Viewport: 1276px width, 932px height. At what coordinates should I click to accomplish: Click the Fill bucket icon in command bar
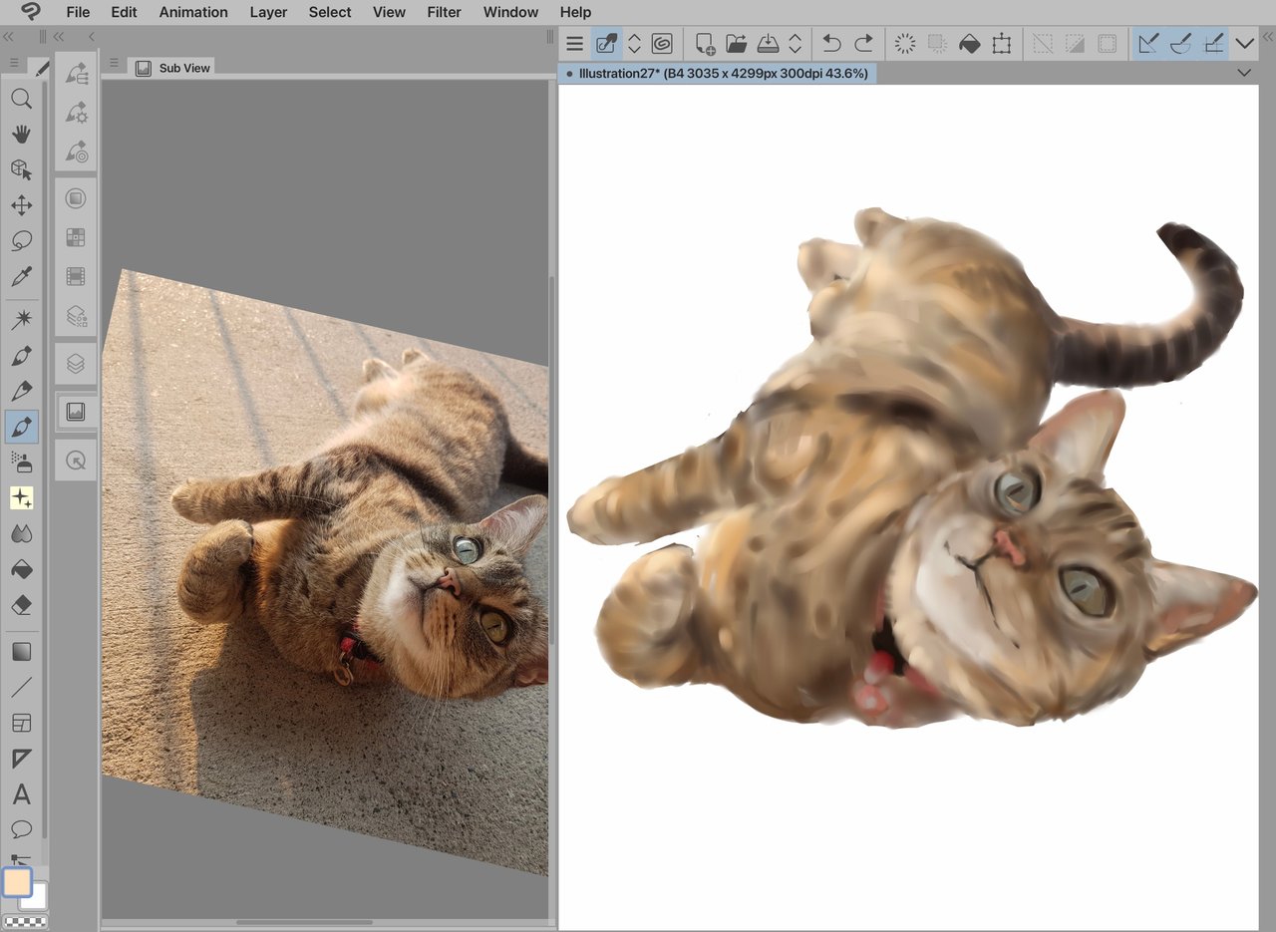coord(969,44)
